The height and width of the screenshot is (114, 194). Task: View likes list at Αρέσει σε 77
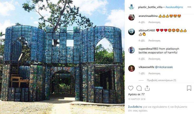(136, 94)
